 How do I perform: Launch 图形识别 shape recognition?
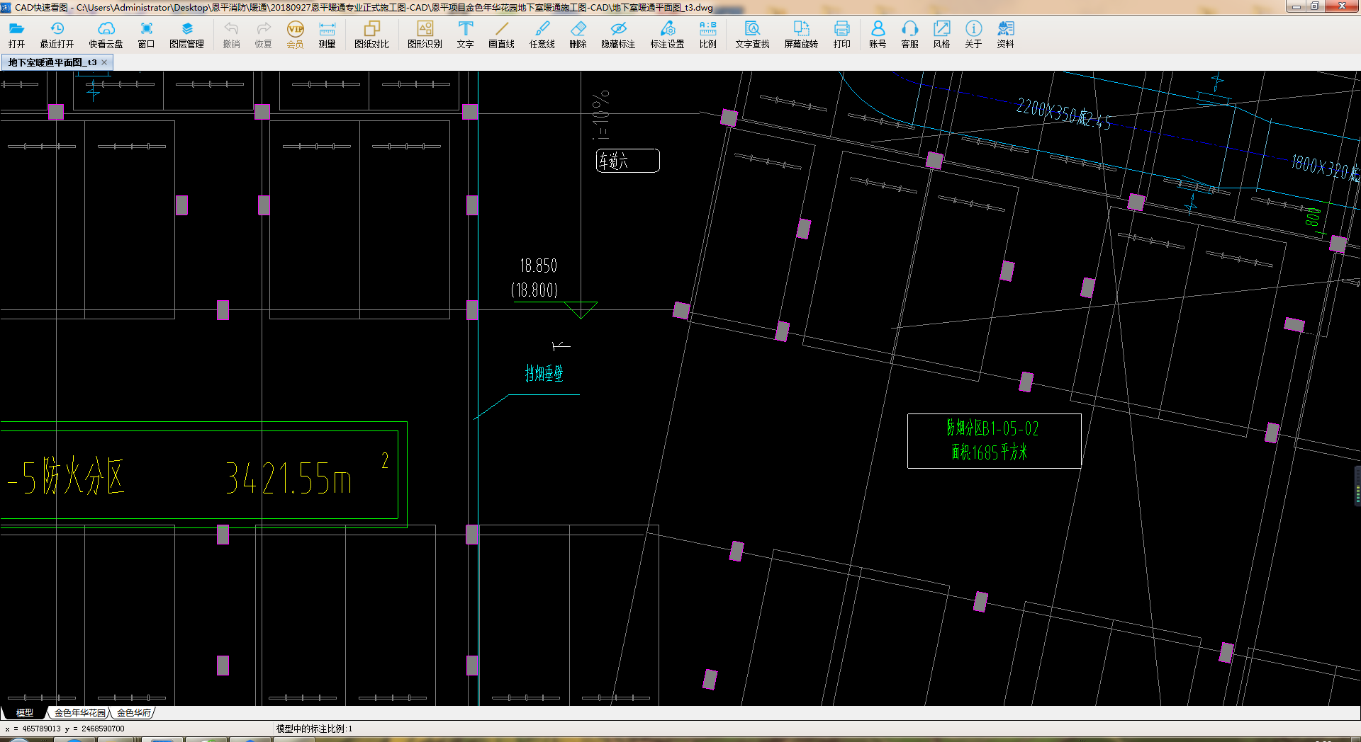[425, 35]
